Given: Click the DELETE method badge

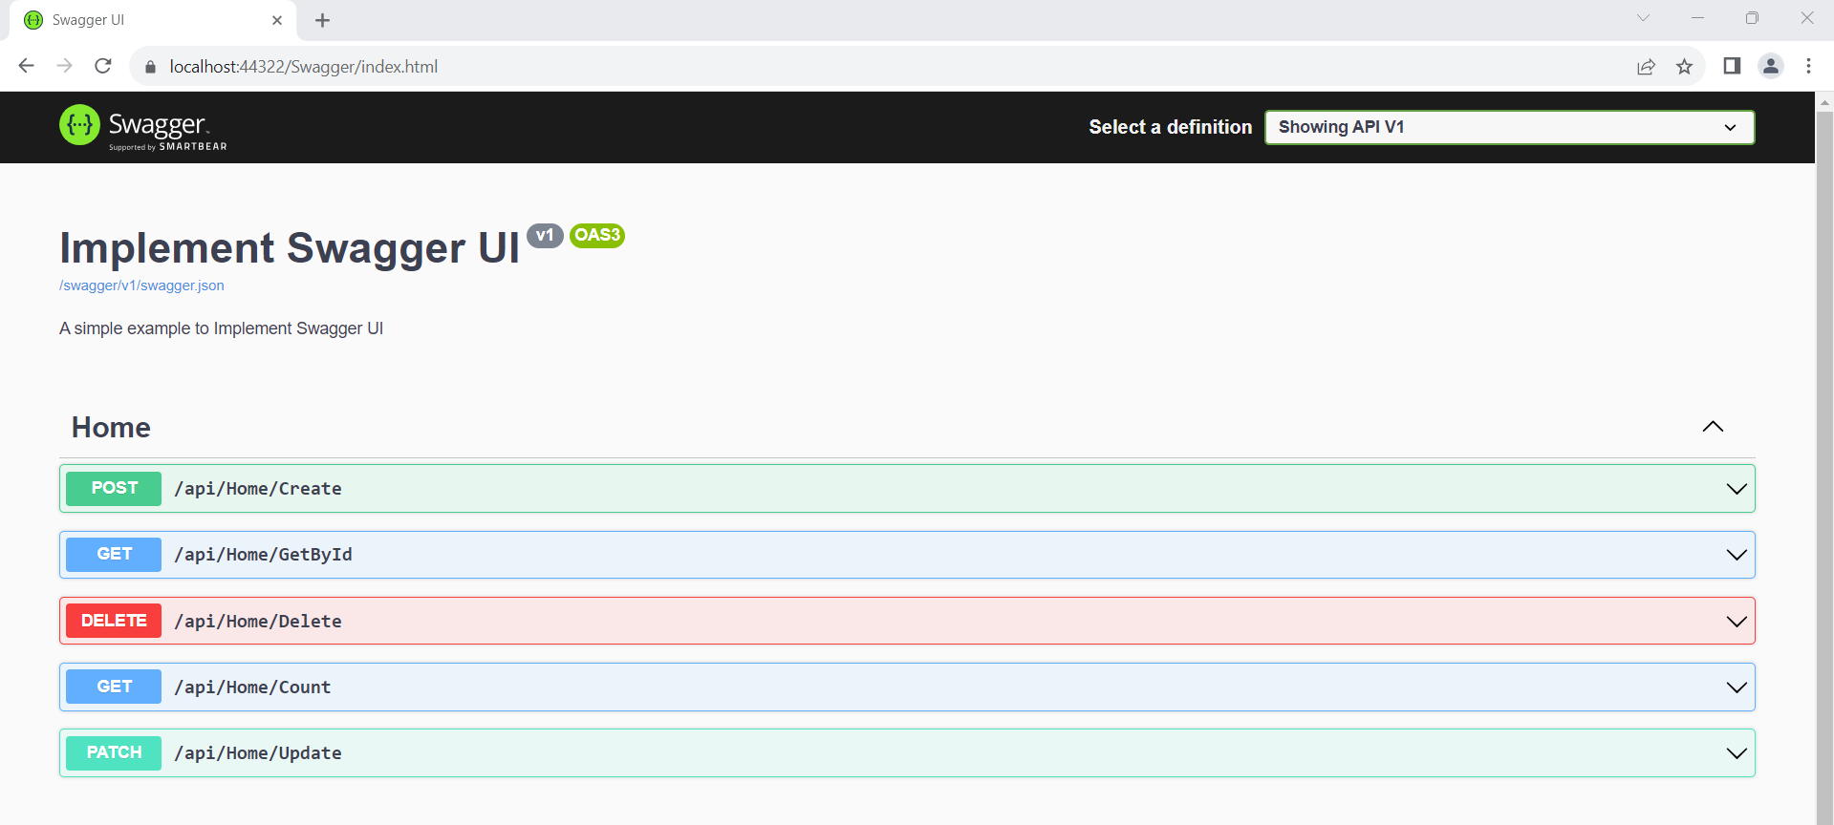Looking at the screenshot, I should [x=114, y=621].
